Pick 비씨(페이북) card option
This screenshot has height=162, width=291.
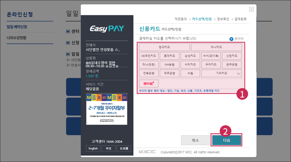click(211, 56)
